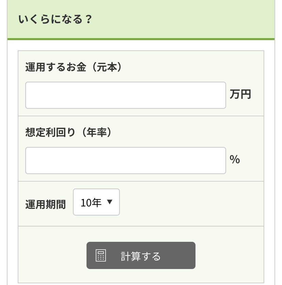Click inside the input box left of 万円

point(126,95)
